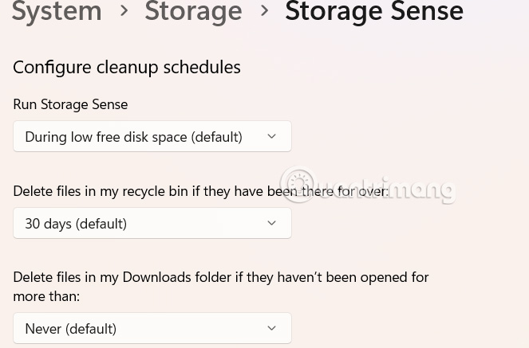Click the chevron arrow beside 'Never (default)'

[x=271, y=328]
